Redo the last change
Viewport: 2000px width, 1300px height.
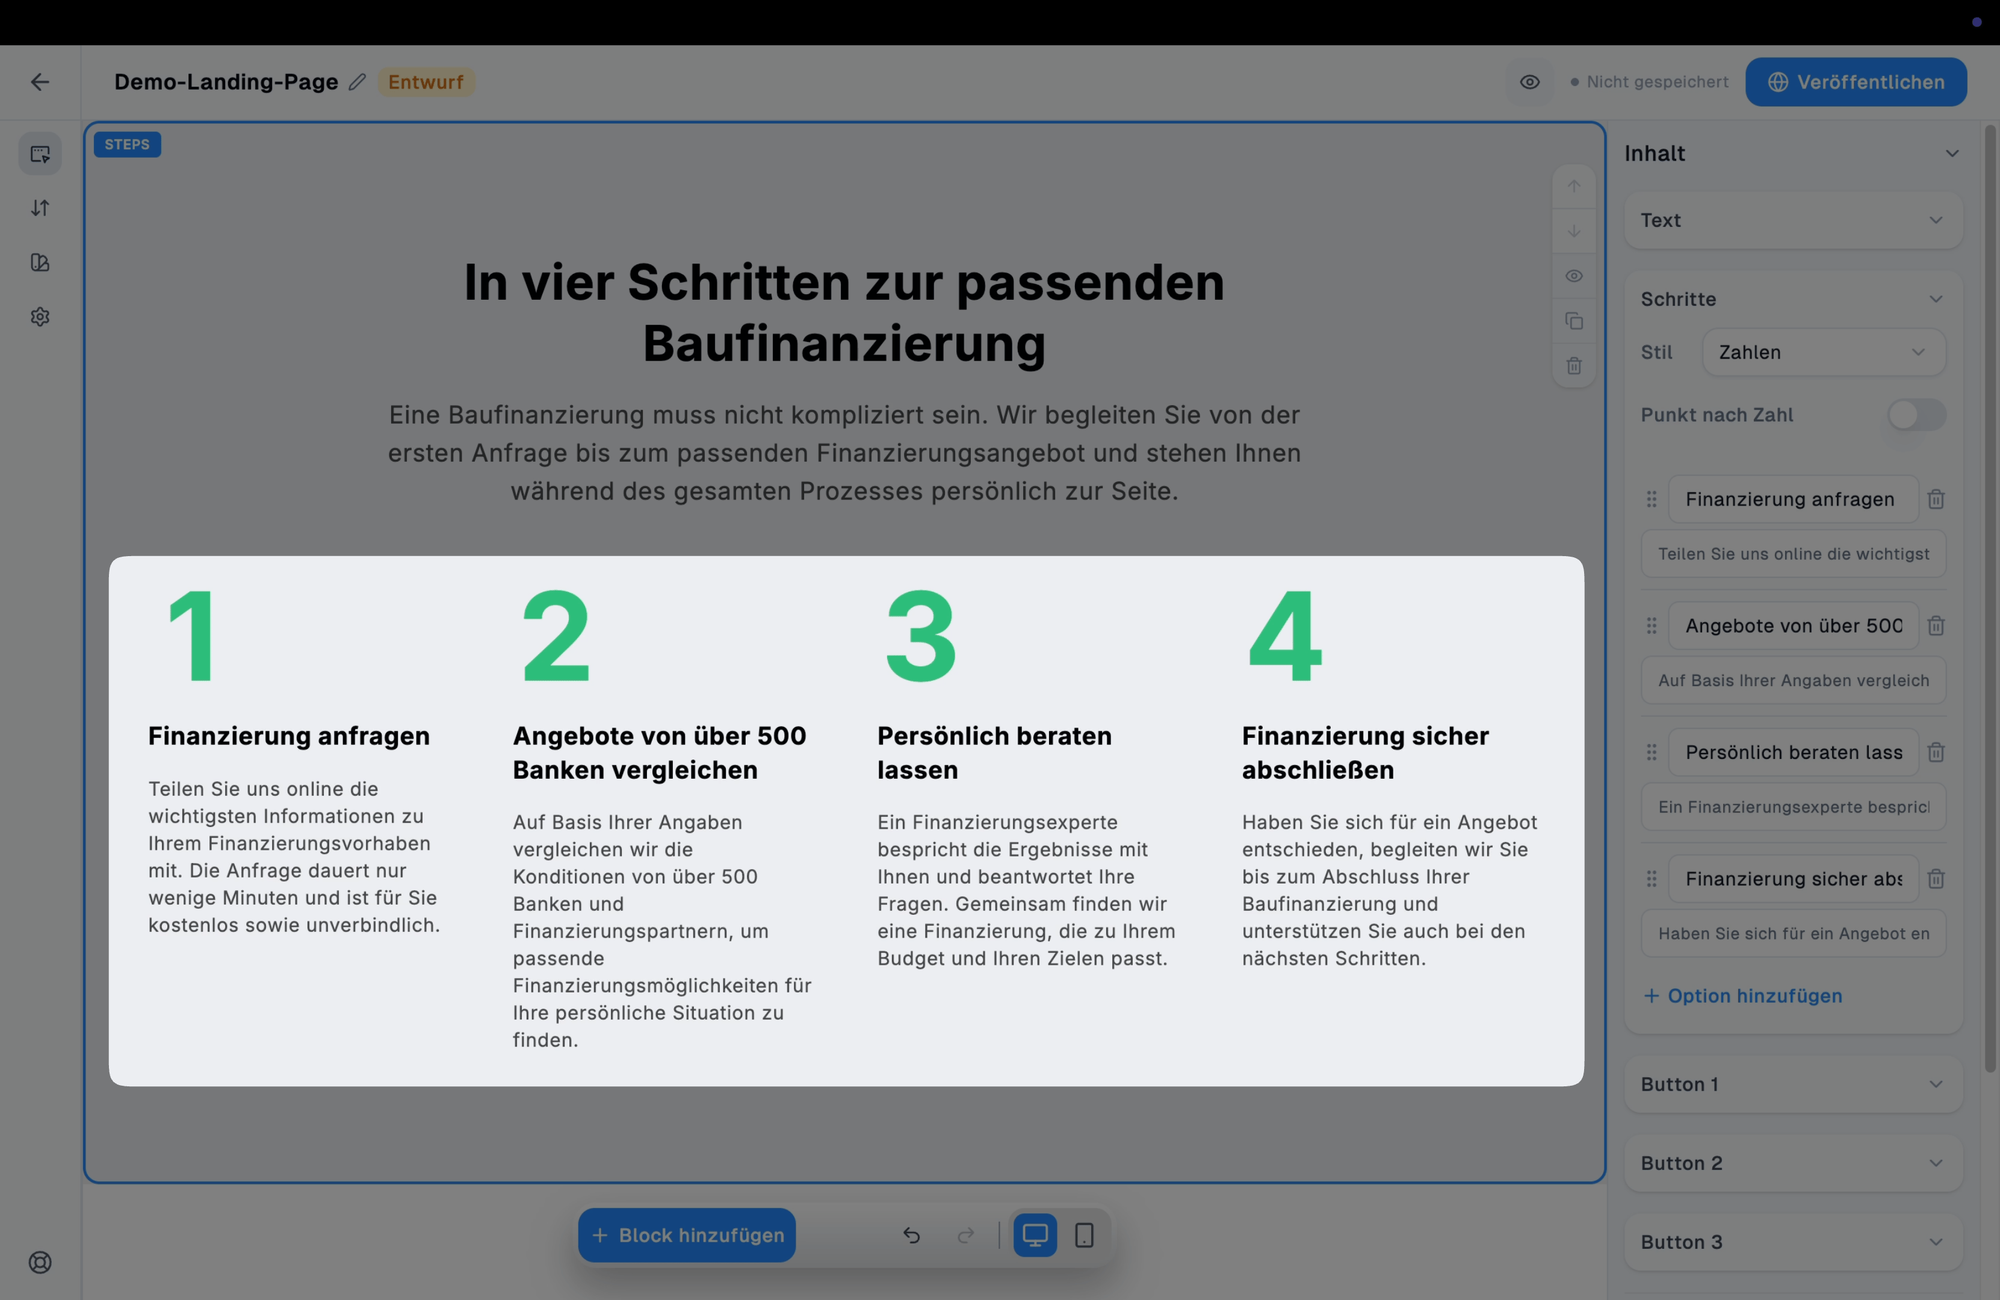(x=967, y=1235)
